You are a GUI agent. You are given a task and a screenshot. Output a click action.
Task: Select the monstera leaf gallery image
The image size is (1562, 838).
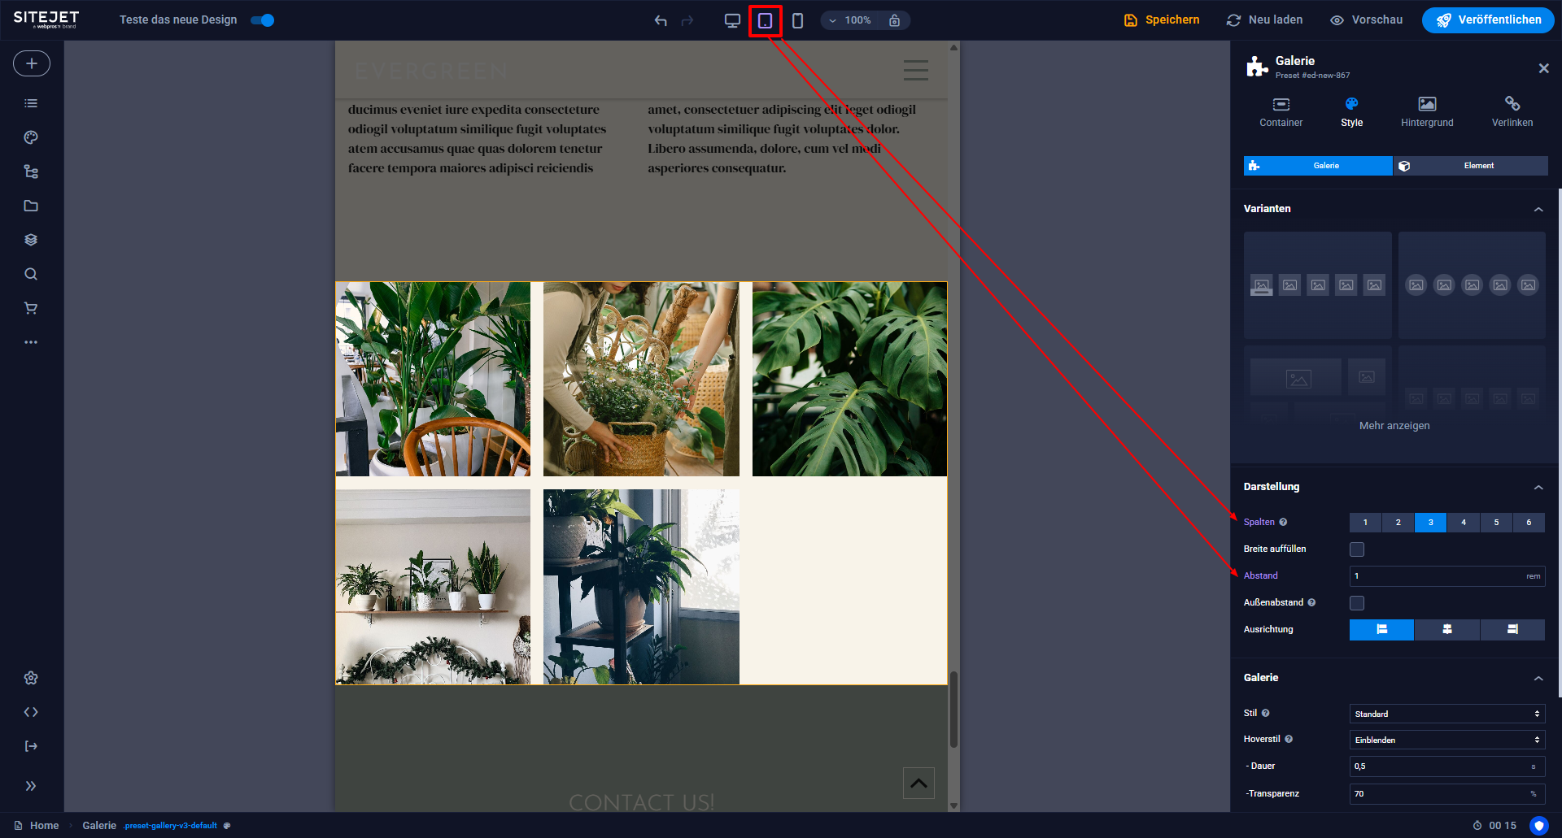click(849, 379)
